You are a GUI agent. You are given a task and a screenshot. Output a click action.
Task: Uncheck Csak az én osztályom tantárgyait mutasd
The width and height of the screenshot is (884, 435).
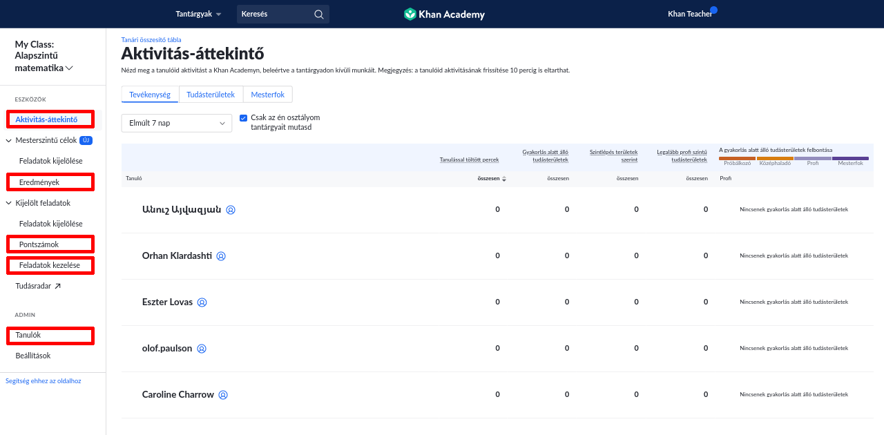(243, 118)
